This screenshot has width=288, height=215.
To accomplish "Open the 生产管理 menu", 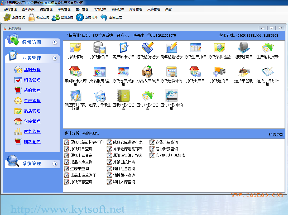I will pos(82,9).
